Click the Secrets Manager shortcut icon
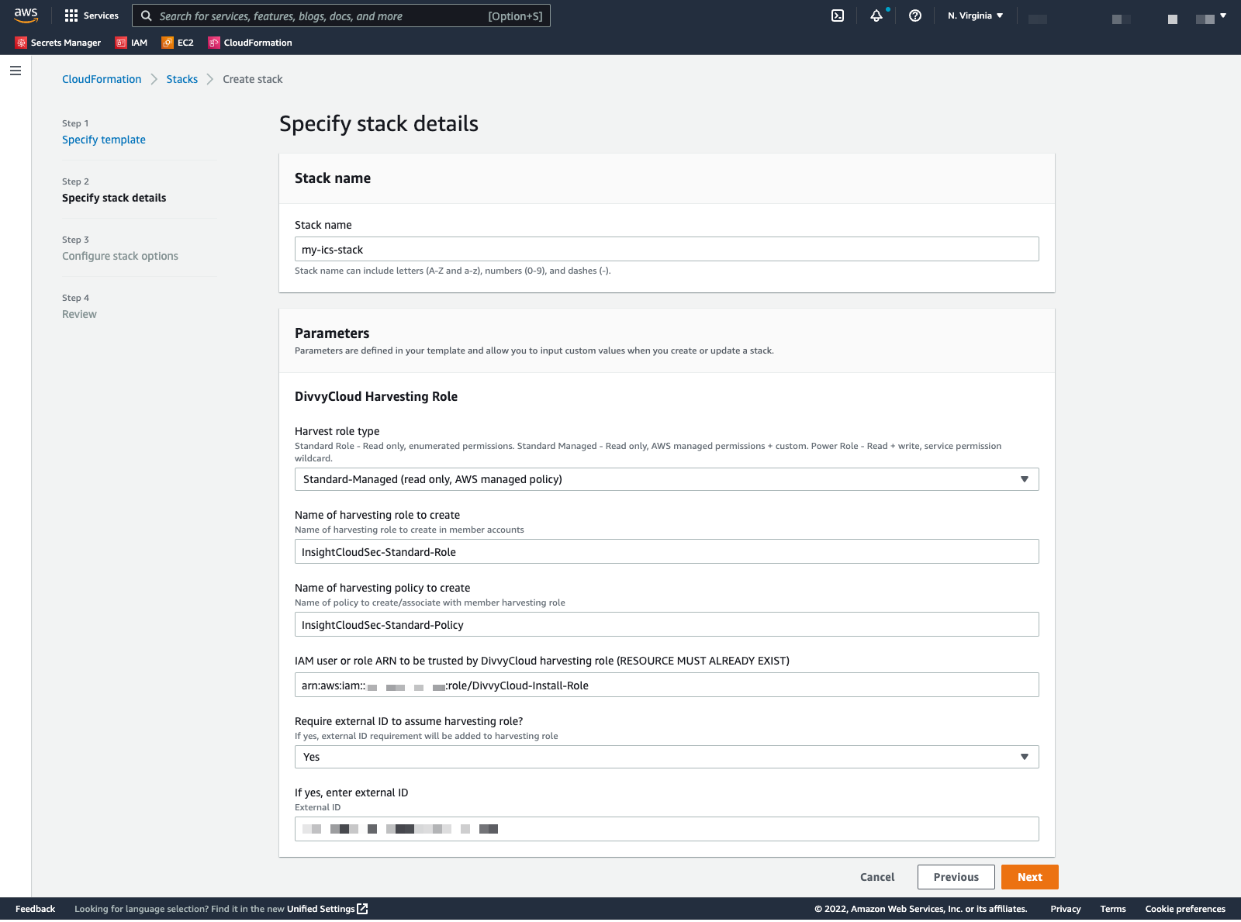Viewport: 1241px width, 922px height. 21,43
